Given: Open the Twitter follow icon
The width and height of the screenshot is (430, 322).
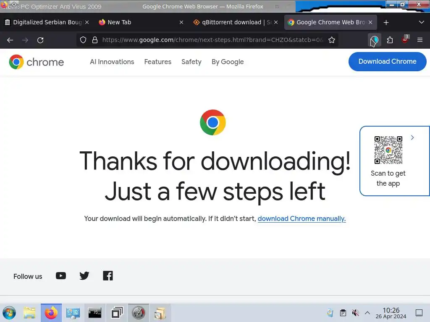Looking at the screenshot, I should (x=84, y=276).
